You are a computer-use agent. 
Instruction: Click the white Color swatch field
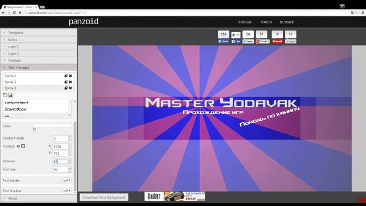(53, 125)
